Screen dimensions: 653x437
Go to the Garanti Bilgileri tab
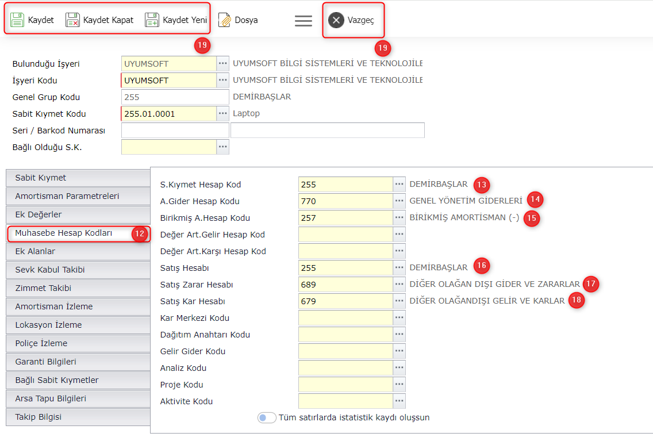[45, 362]
